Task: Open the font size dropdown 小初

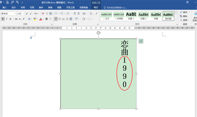Action: pos(24,13)
